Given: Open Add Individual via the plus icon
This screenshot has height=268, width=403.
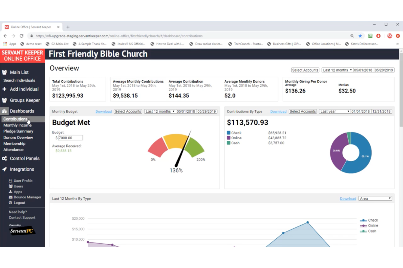Looking at the screenshot, I should pyautogui.click(x=4, y=89).
